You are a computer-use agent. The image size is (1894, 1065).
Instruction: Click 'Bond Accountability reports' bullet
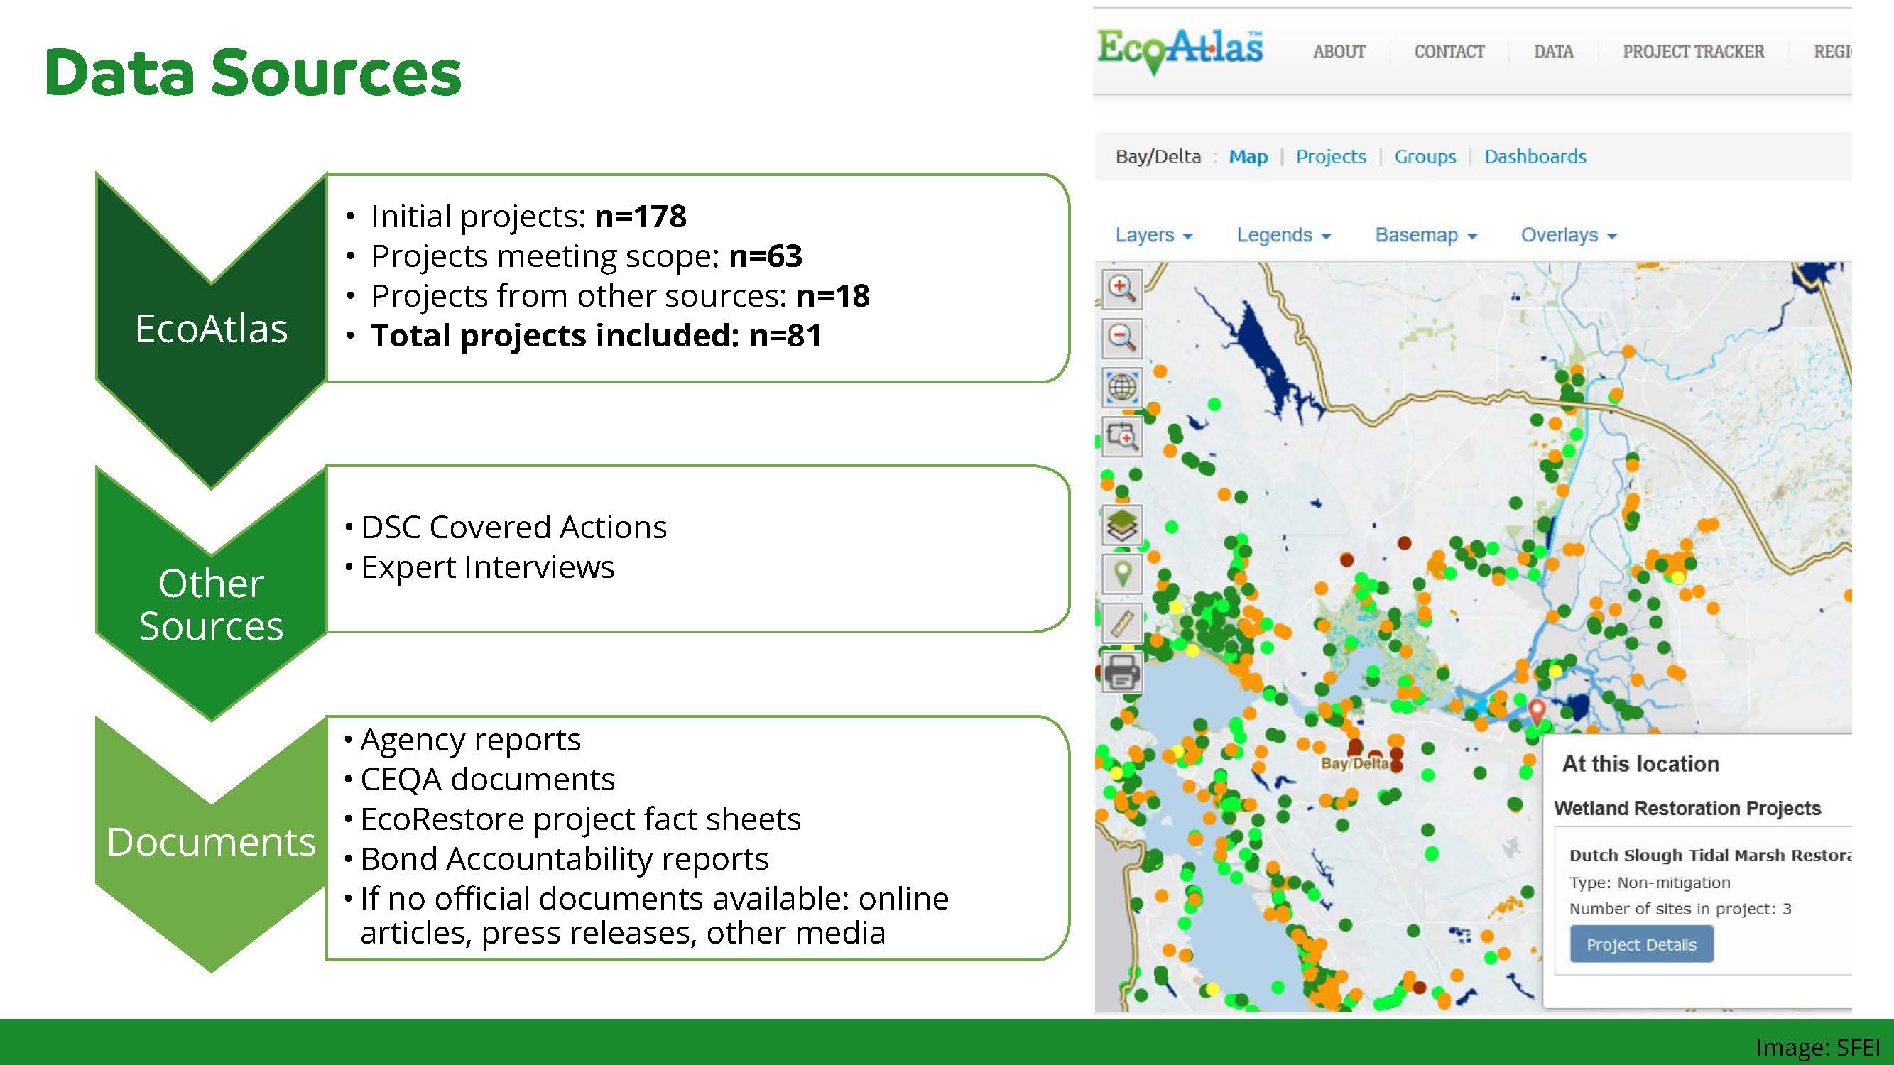tap(564, 858)
